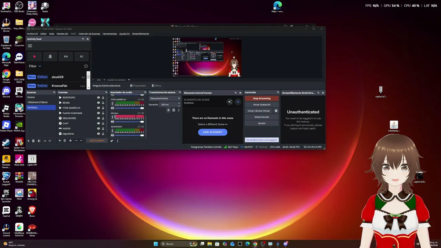The width and height of the screenshot is (441, 248).
Task: Open the Activity feed settings gear
Action: click(x=86, y=66)
